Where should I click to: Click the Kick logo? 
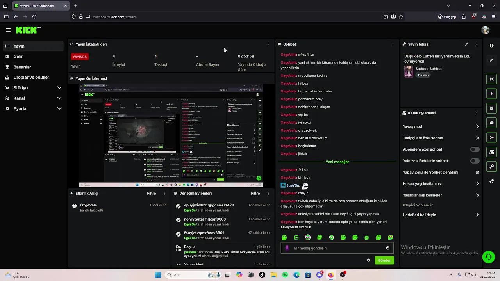point(29,30)
